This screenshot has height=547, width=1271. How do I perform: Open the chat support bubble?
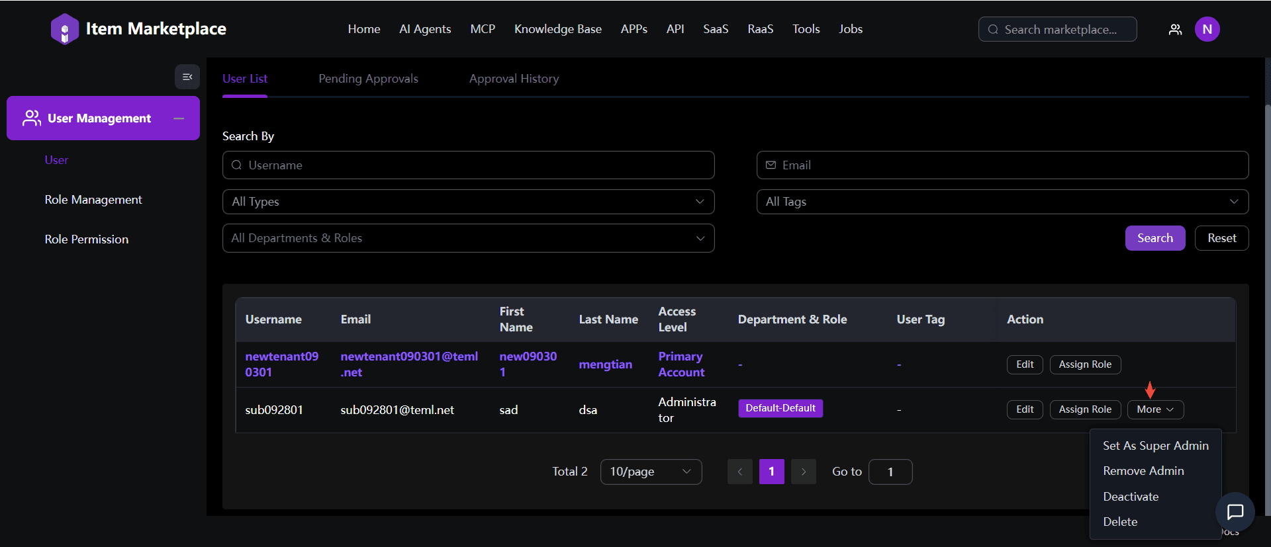click(x=1235, y=511)
